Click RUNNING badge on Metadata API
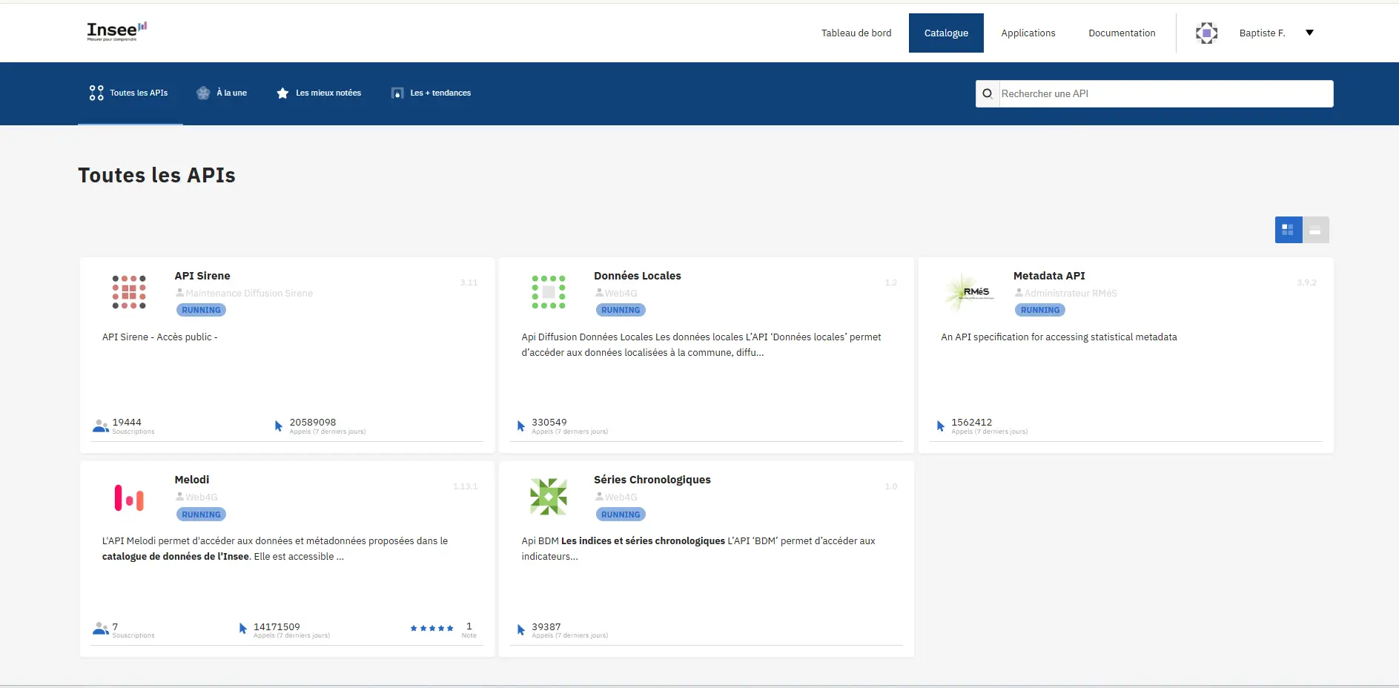This screenshot has height=688, width=1399. click(x=1040, y=310)
